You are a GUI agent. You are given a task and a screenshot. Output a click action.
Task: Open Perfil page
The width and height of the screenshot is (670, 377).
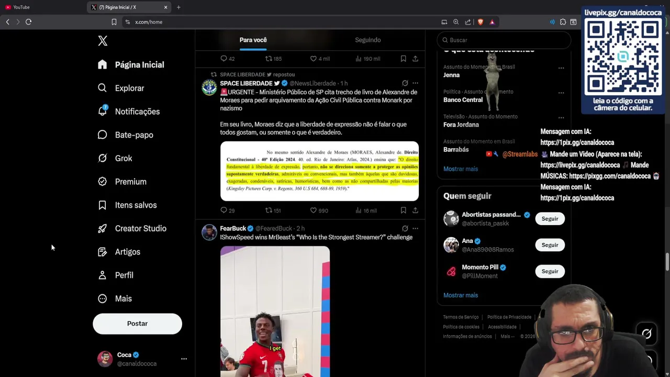[116, 275]
